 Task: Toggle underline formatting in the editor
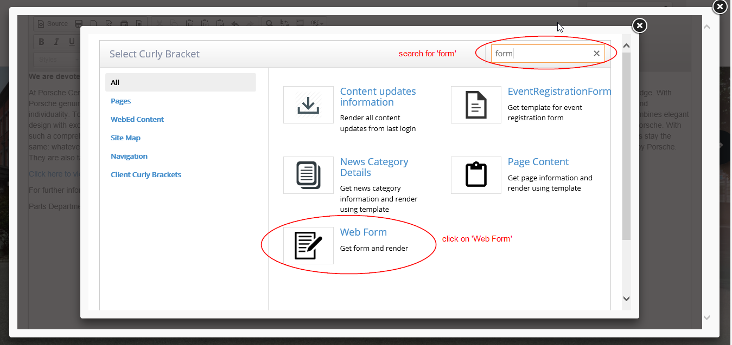pyautogui.click(x=71, y=41)
